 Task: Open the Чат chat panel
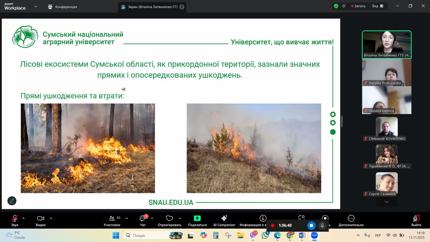tap(143, 218)
